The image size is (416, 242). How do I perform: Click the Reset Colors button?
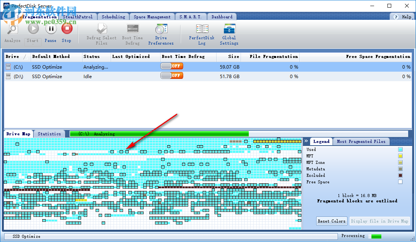(x=332, y=221)
